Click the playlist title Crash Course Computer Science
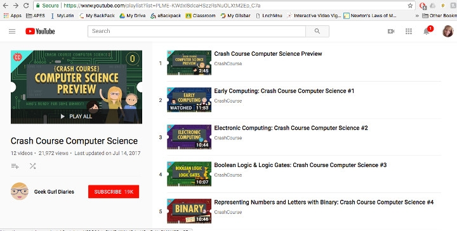The image size is (457, 231). tap(74, 141)
